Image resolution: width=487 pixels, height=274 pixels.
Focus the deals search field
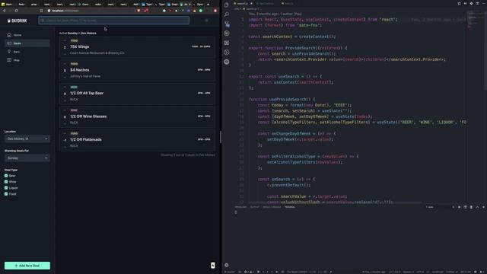[113, 21]
